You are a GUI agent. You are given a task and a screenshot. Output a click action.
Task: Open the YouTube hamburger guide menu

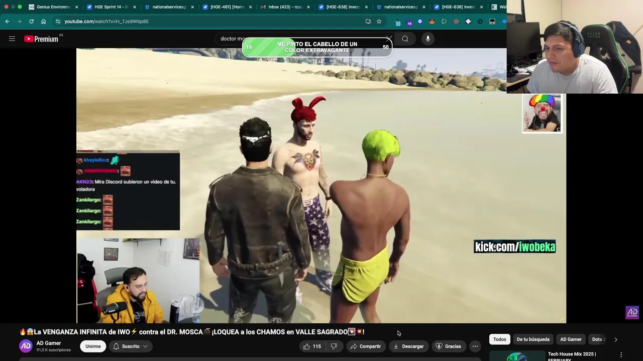[12, 39]
